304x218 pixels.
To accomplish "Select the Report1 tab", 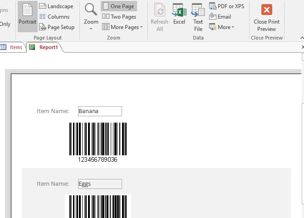I will [x=45, y=47].
